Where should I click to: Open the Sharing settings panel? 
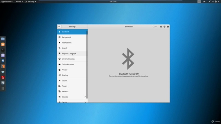tap(72, 75)
